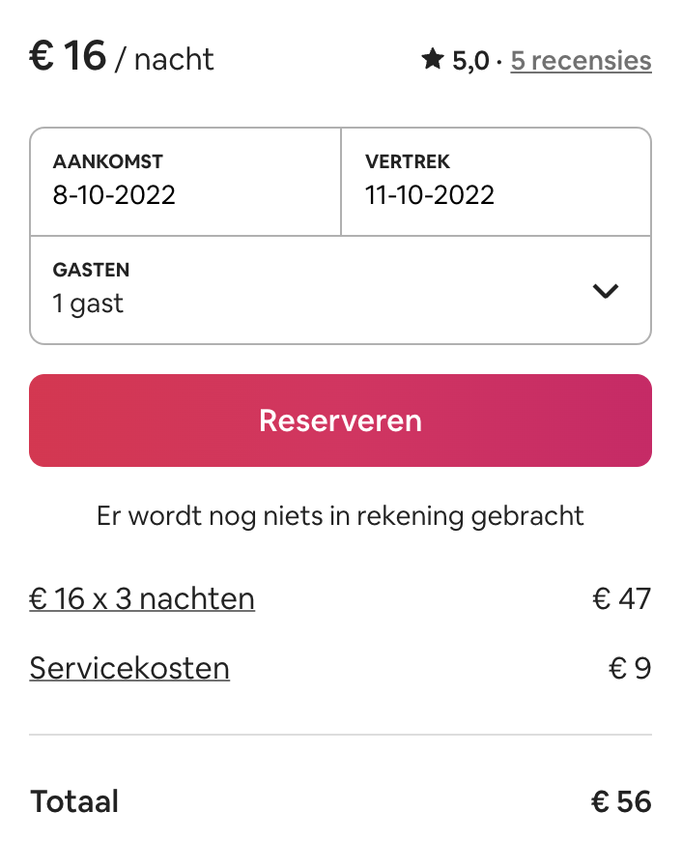Click the € 47 nights subtotal amount
The image size is (682, 841).
(622, 598)
